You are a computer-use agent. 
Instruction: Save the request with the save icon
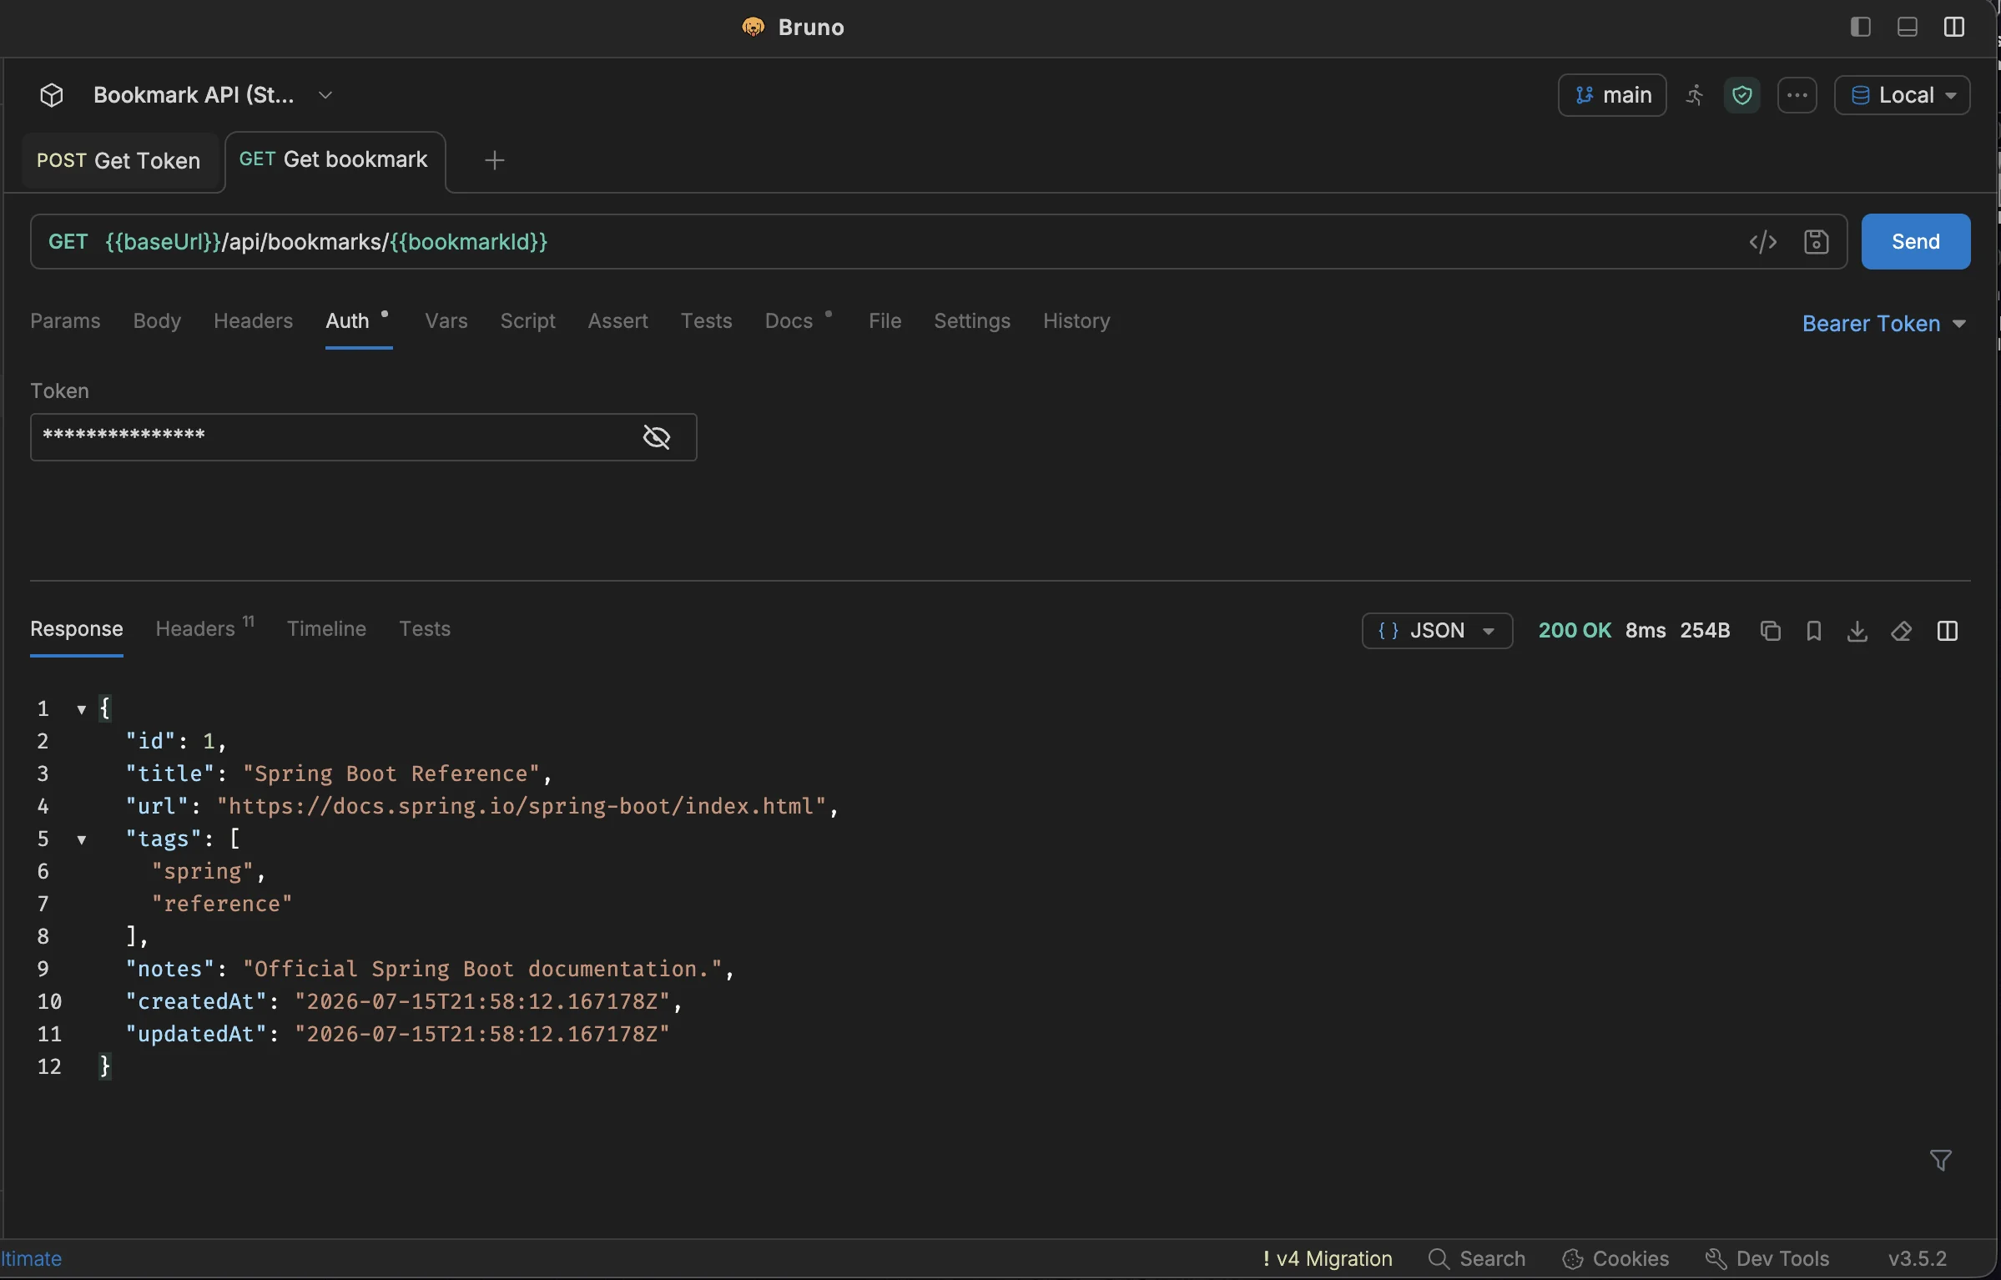coord(1816,242)
